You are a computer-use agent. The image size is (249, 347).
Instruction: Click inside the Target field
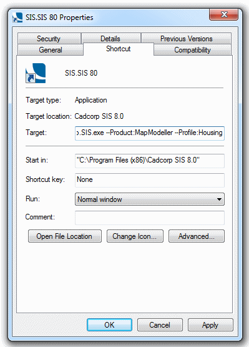tap(150, 133)
